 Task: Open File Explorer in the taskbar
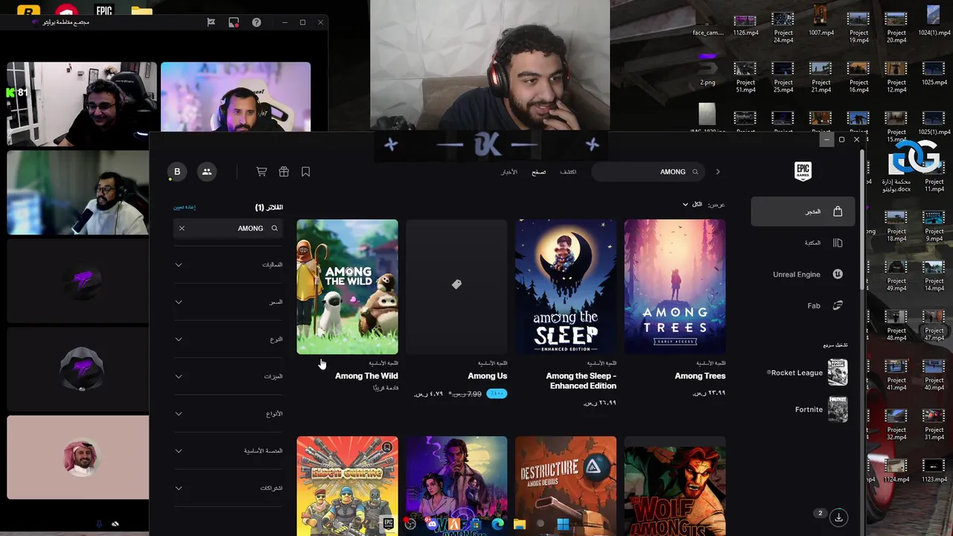click(520, 524)
